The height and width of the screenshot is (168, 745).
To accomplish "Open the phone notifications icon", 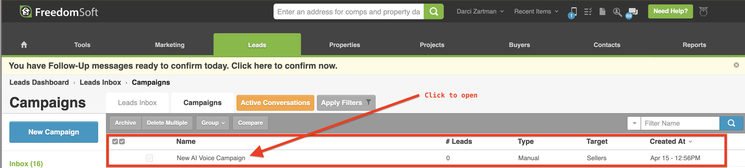I will pyautogui.click(x=573, y=12).
